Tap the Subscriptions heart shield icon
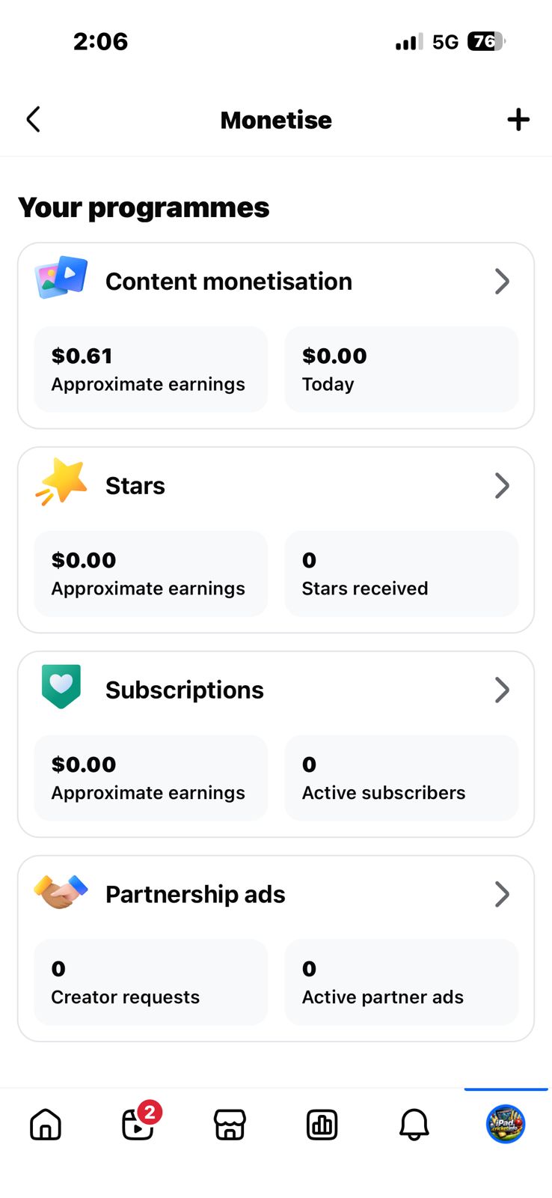 61,687
